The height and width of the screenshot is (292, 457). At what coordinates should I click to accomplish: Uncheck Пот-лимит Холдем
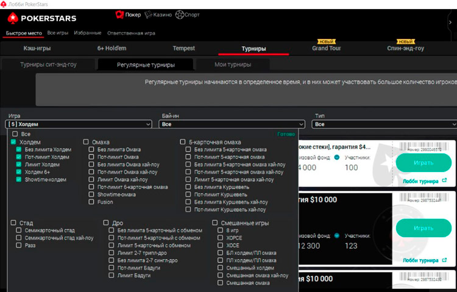[19, 157]
